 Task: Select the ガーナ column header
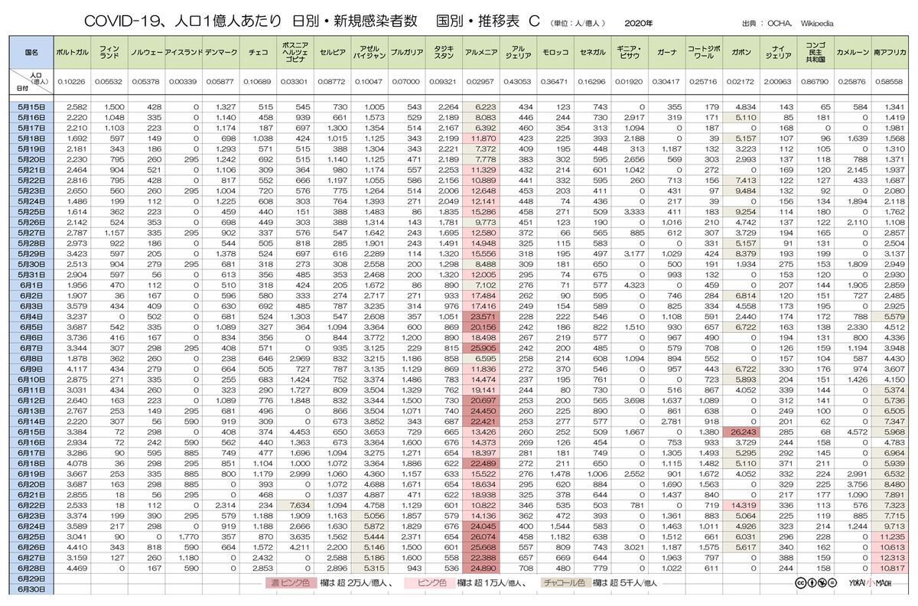point(668,51)
